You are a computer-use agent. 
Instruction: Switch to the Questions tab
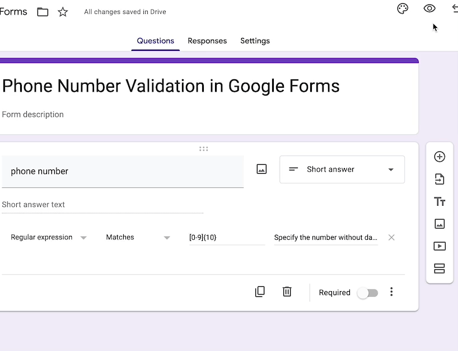(156, 41)
